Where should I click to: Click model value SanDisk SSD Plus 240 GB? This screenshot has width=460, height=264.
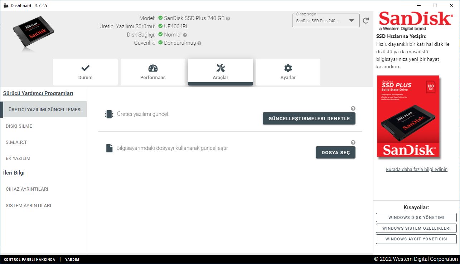click(x=194, y=18)
